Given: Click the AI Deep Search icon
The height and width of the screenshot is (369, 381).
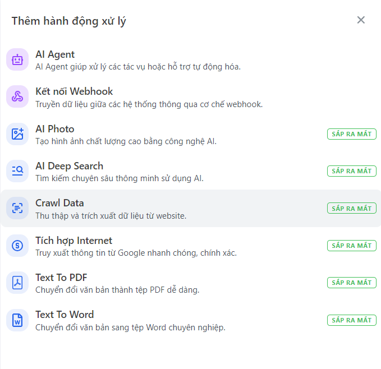Looking at the screenshot, I should tap(17, 171).
